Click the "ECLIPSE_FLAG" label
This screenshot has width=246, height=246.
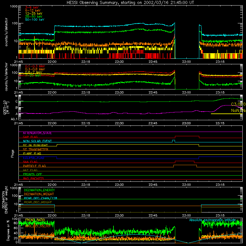(x=34, y=158)
